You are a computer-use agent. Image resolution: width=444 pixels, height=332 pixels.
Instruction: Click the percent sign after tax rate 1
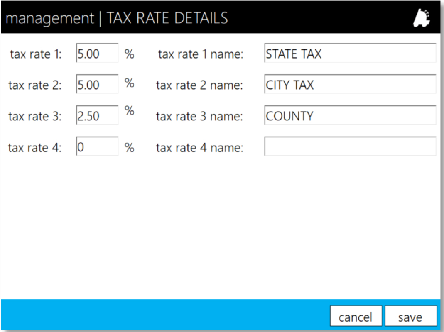click(130, 54)
